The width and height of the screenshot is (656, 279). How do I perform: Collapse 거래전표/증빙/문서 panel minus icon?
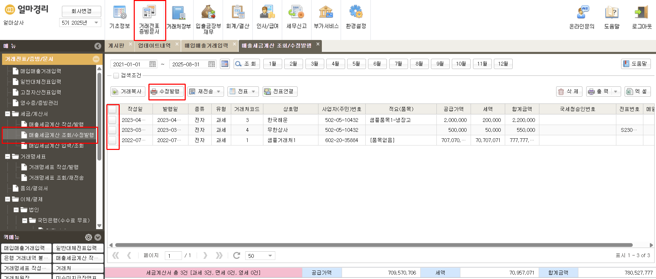point(96,59)
